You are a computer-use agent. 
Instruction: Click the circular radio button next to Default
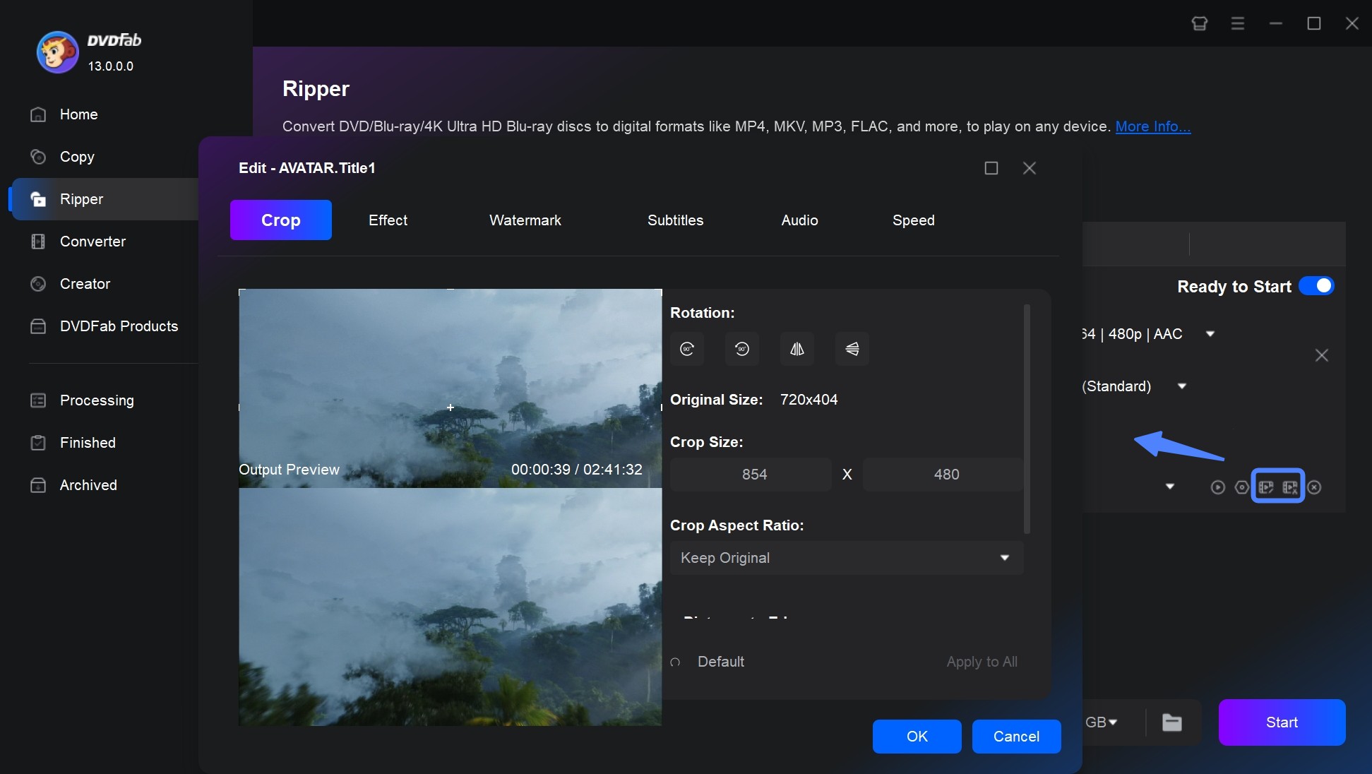[x=676, y=661]
